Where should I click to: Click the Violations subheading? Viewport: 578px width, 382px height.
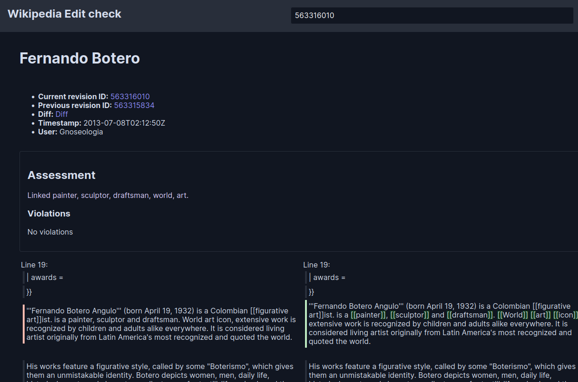pyautogui.click(x=49, y=213)
